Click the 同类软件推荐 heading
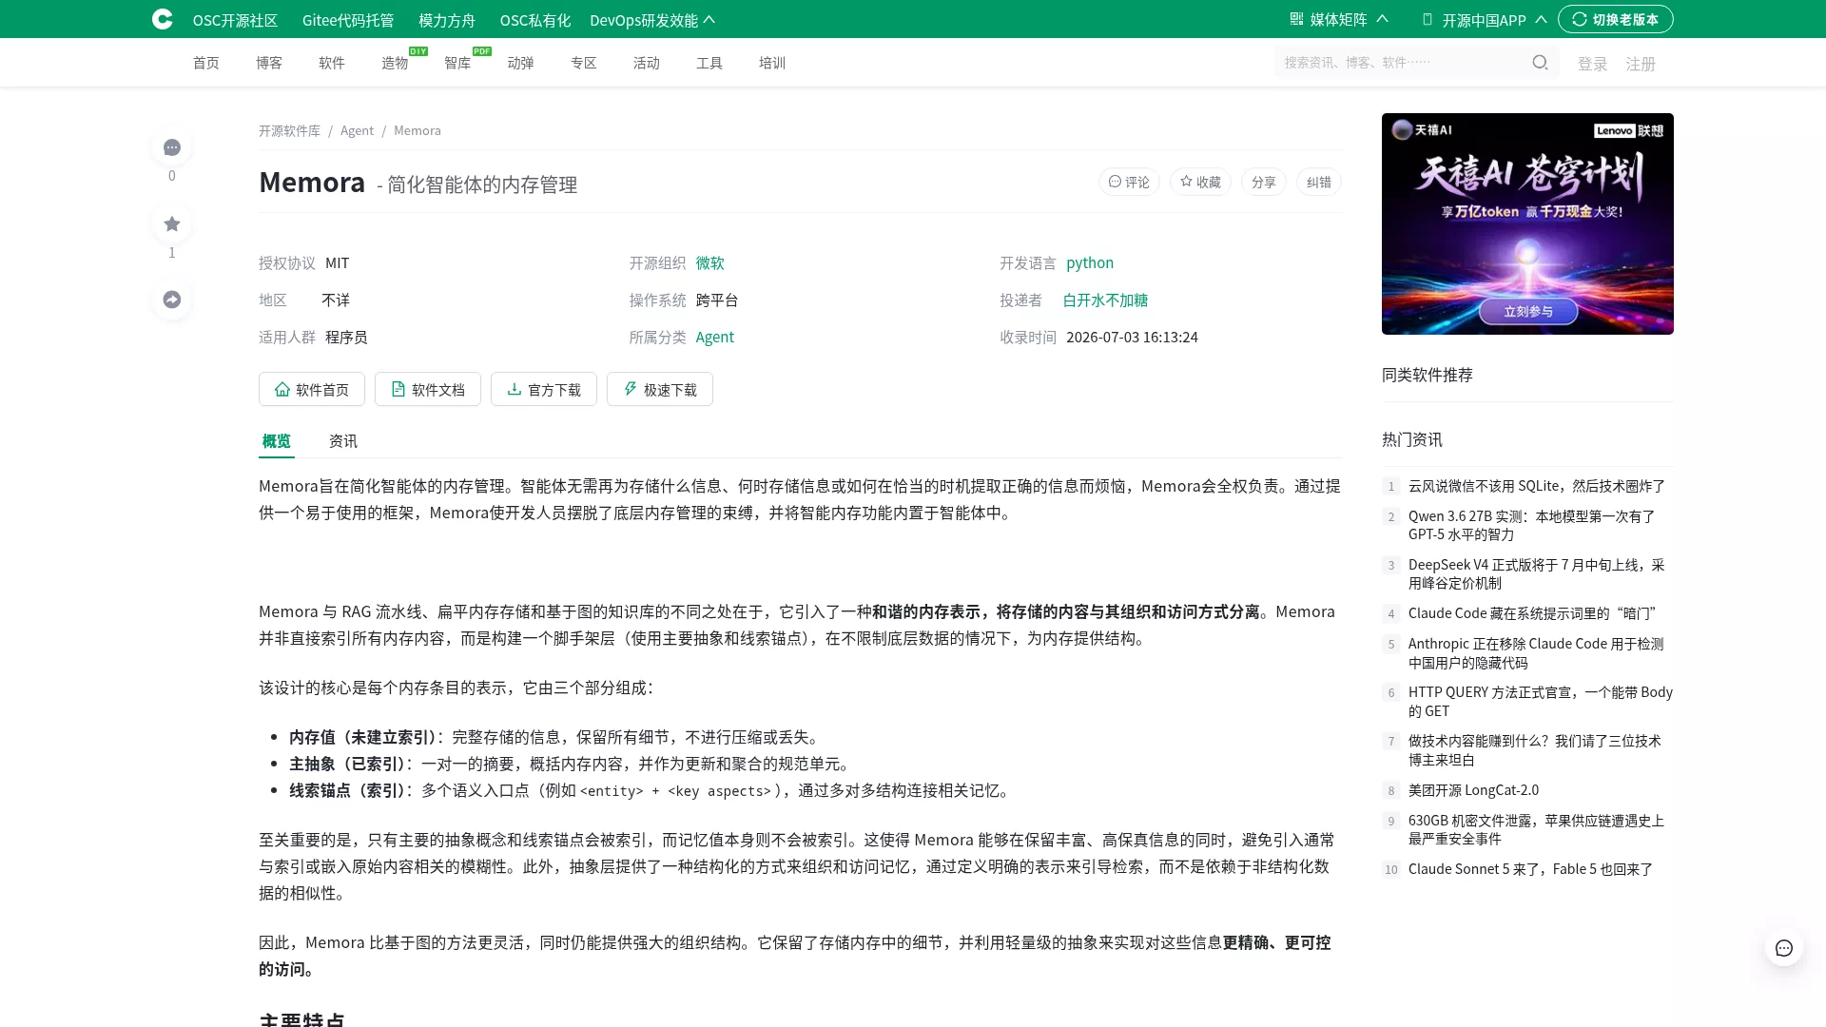Image resolution: width=1826 pixels, height=1027 pixels. [1427, 375]
